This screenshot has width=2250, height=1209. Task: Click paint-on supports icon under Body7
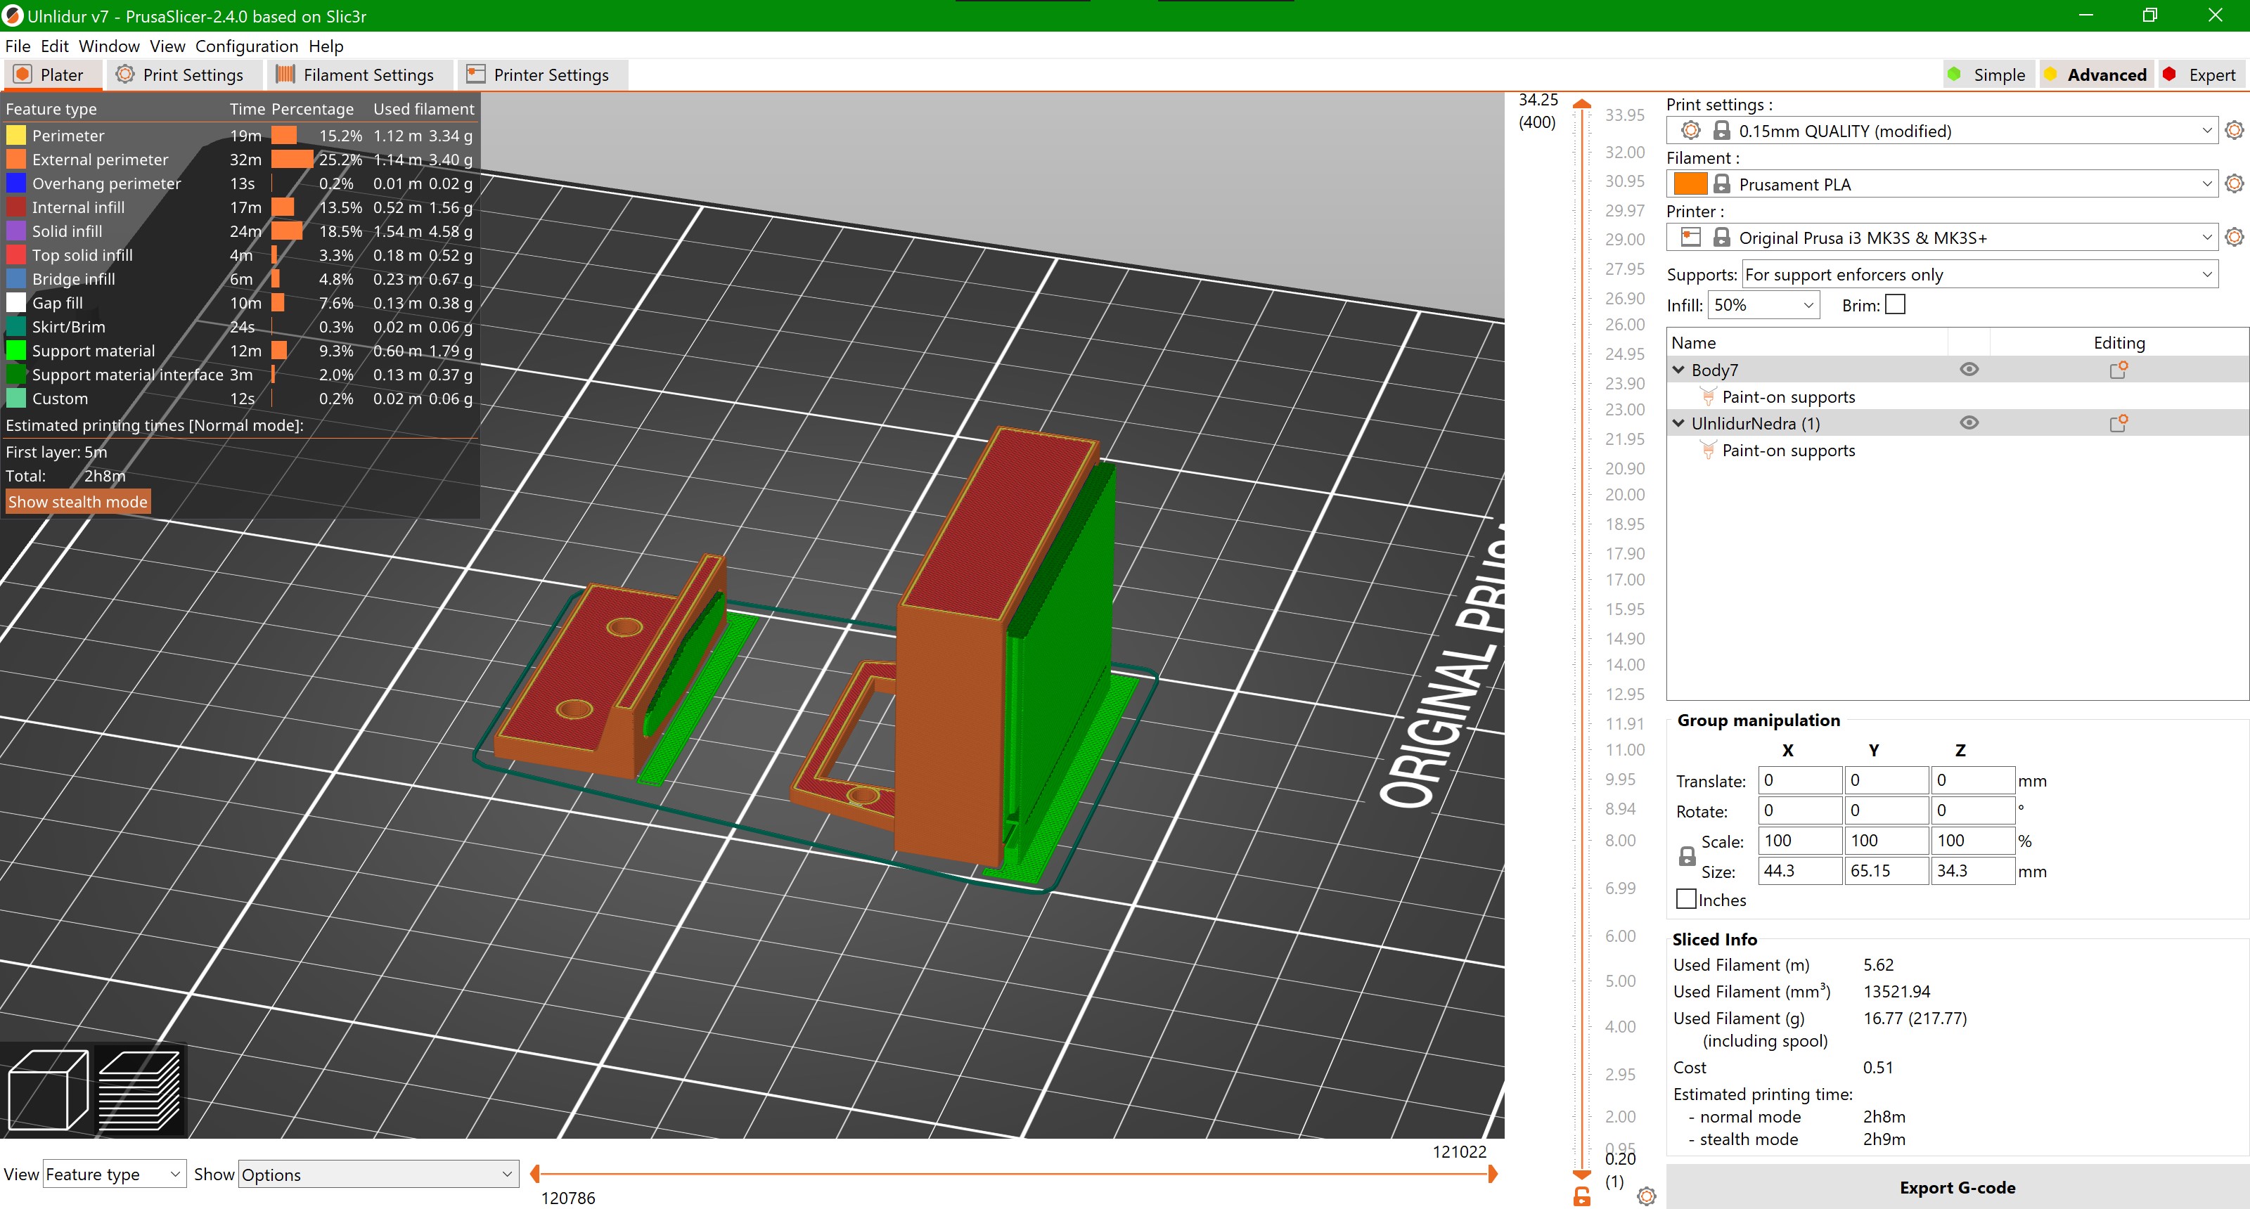pyautogui.click(x=1709, y=396)
